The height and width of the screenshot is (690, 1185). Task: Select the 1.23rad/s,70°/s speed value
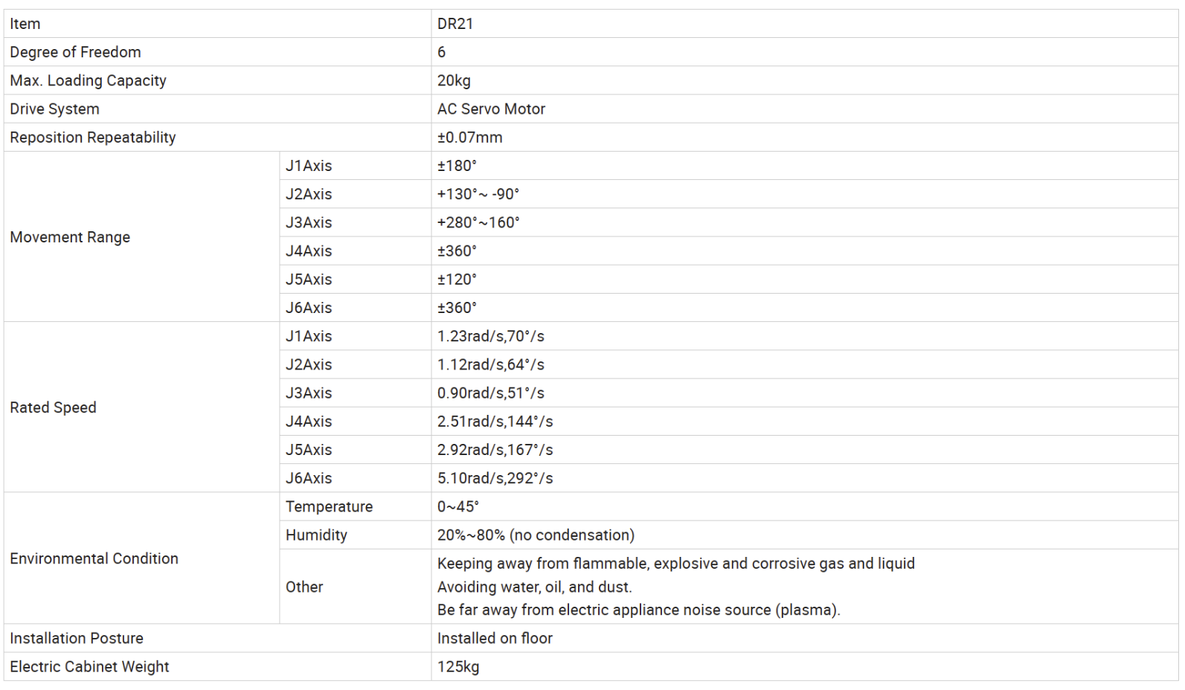click(x=490, y=336)
